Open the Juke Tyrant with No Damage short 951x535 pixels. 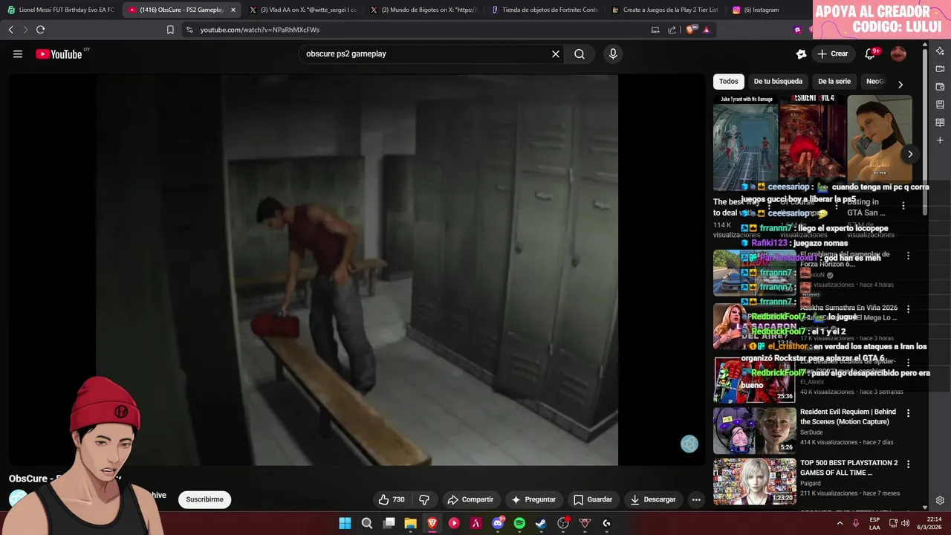point(745,143)
